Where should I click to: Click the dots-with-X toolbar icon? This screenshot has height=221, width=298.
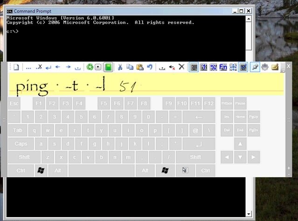39,67
